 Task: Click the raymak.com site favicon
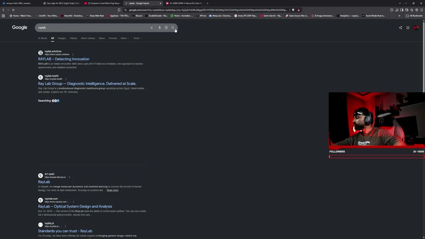coord(41,200)
